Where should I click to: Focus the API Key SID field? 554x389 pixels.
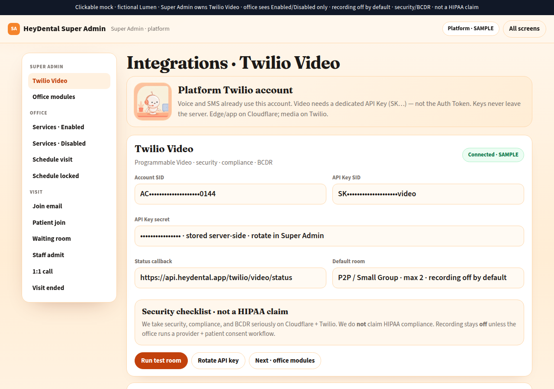pos(428,194)
